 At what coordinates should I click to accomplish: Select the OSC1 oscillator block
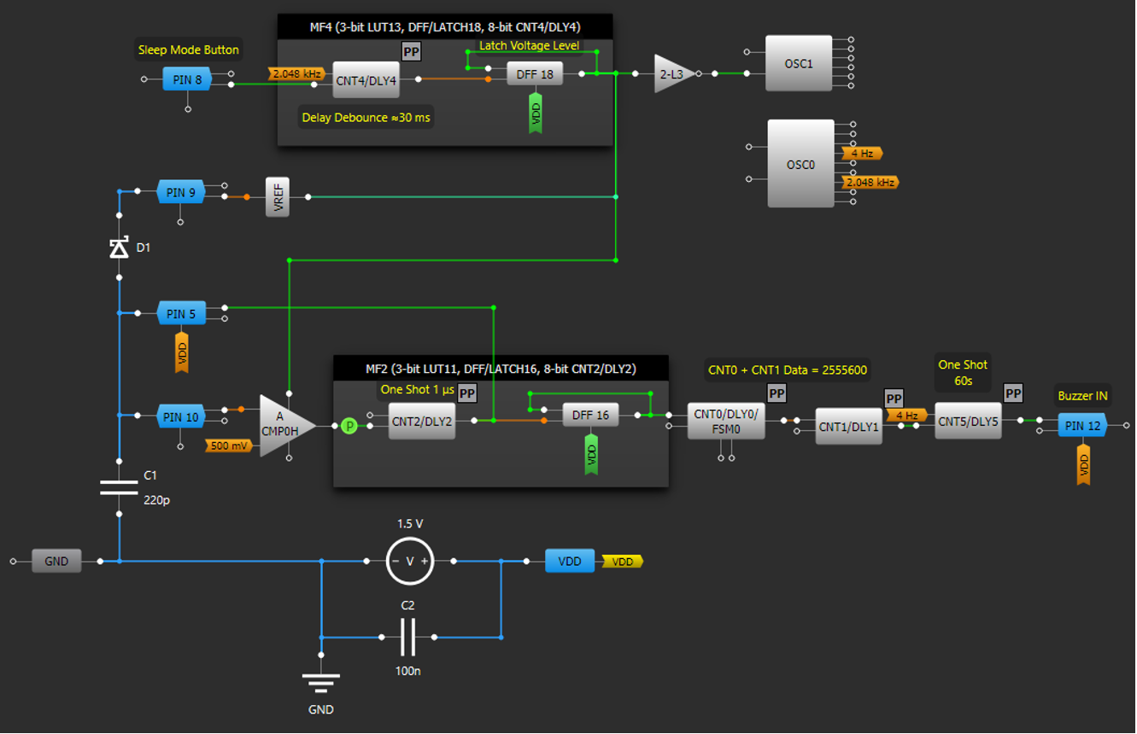coord(798,63)
